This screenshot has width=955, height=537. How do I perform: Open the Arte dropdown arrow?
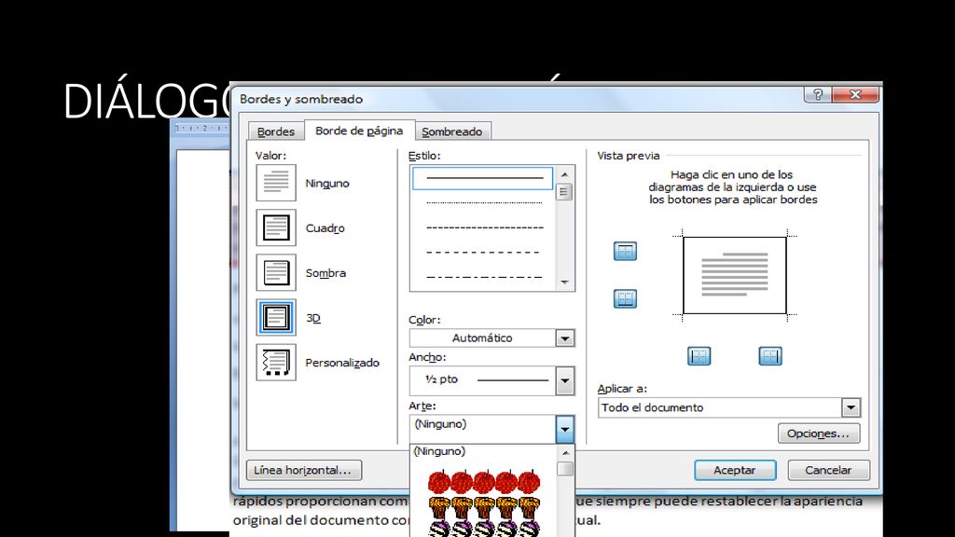(x=564, y=429)
